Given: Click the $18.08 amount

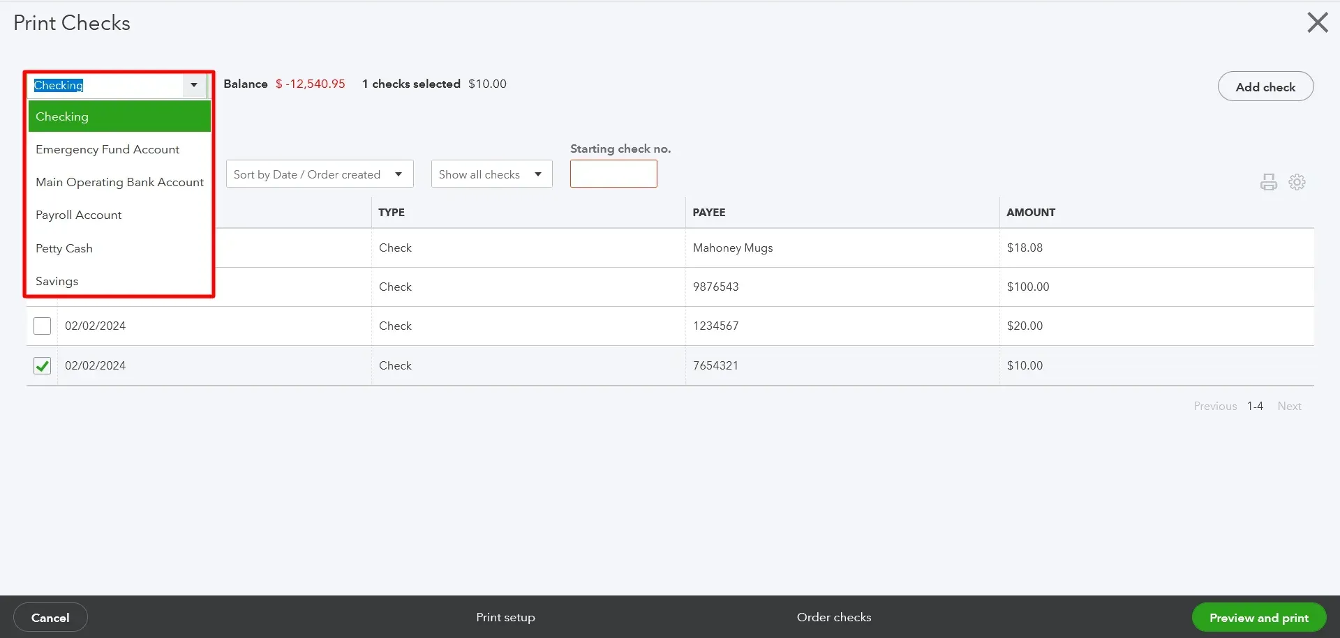Looking at the screenshot, I should pyautogui.click(x=1025, y=248).
